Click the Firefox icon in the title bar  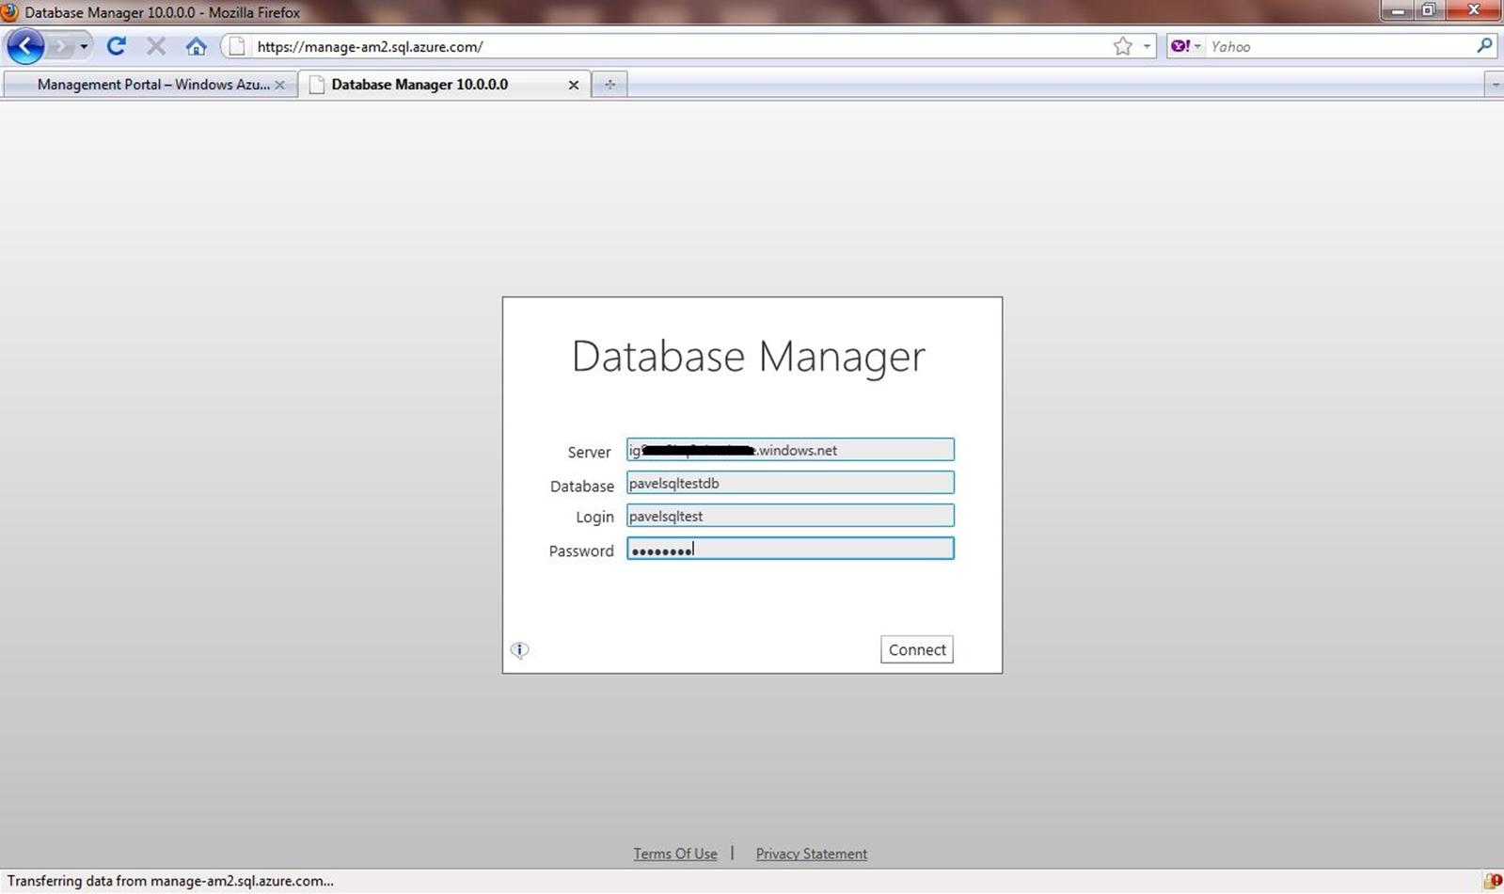point(9,12)
